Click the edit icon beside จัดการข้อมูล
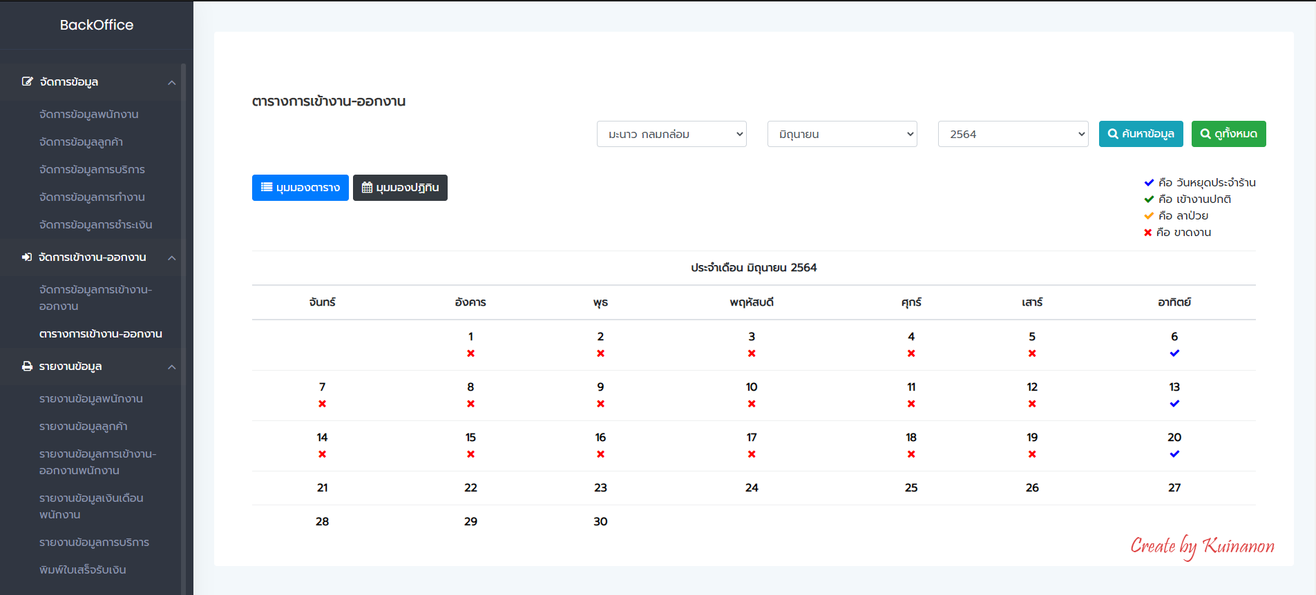The image size is (1316, 595). [27, 81]
